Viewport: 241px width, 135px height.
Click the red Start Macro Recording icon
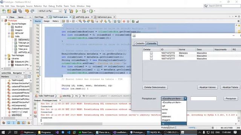coord(124,21)
